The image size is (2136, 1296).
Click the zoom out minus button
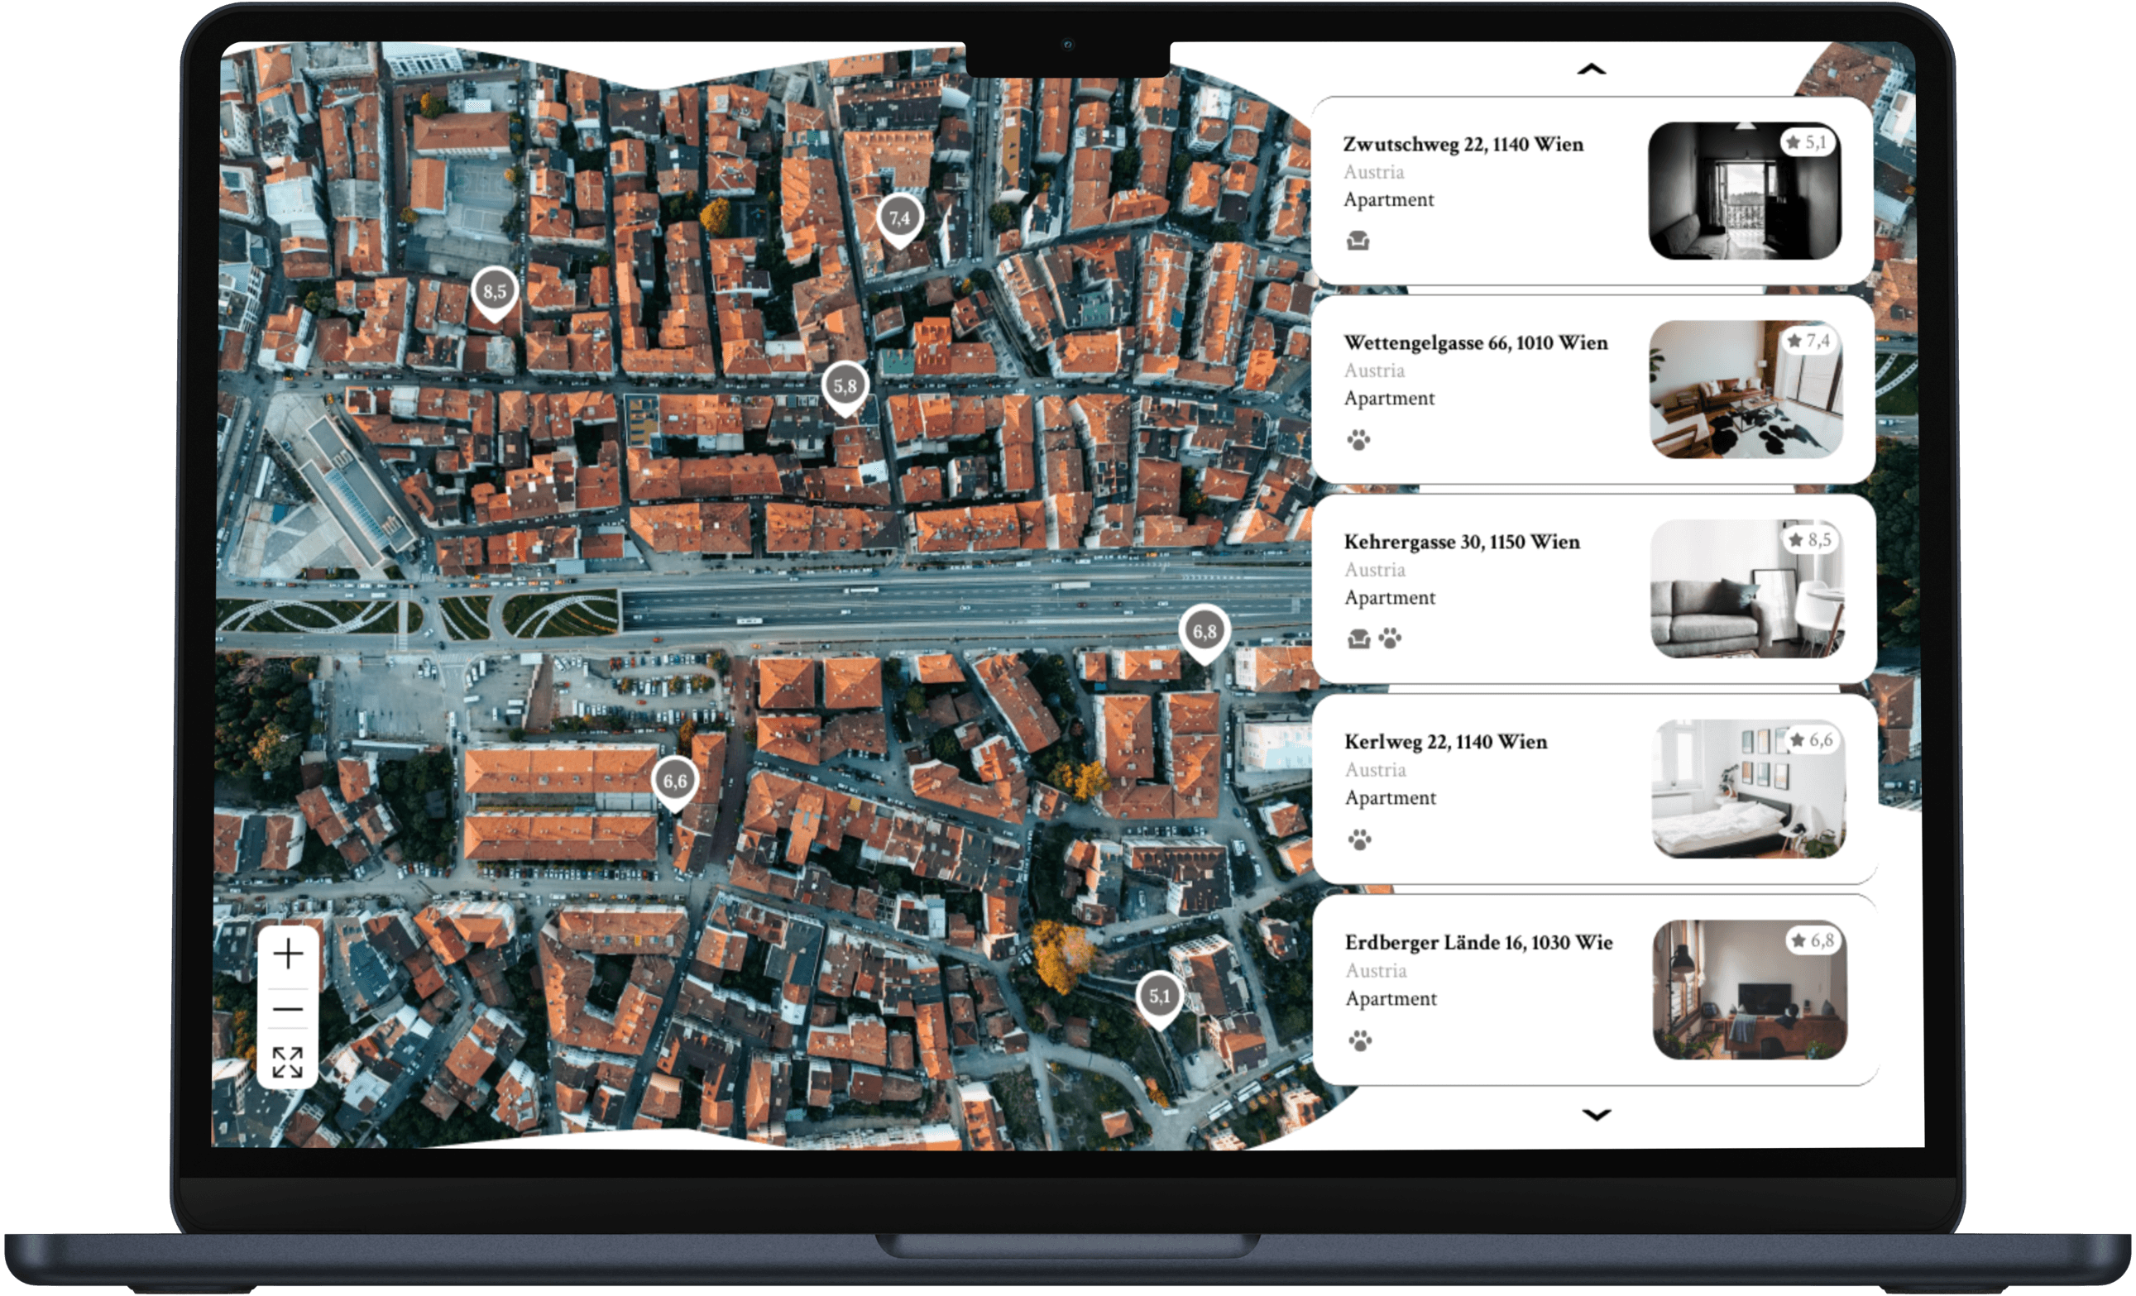(x=288, y=1009)
